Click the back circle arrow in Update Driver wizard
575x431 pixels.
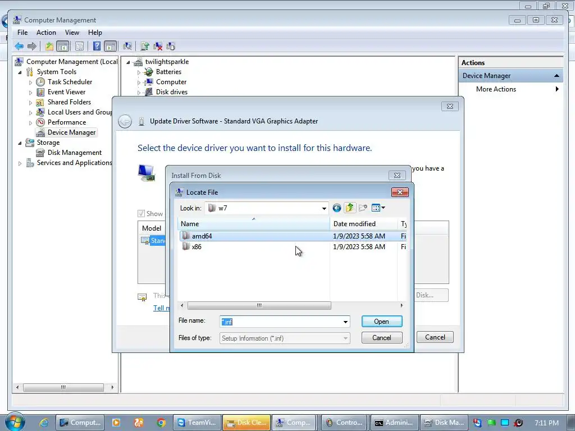pyautogui.click(x=125, y=121)
